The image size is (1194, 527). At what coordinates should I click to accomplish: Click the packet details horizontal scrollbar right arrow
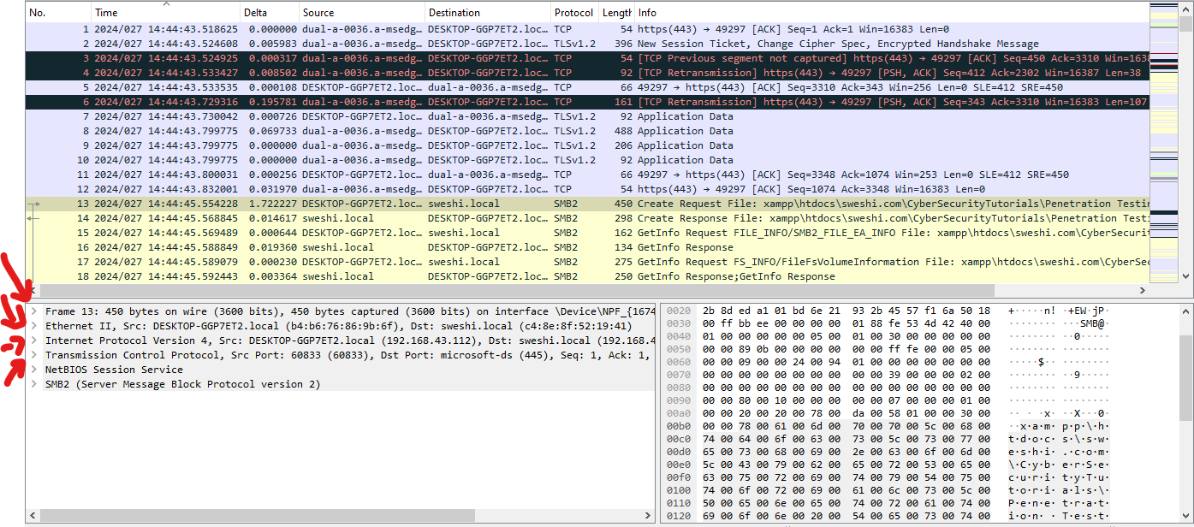(x=647, y=516)
